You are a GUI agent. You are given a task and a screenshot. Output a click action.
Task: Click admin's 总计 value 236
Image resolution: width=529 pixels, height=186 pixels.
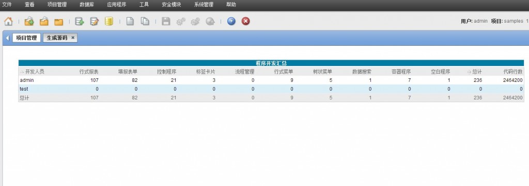coord(478,80)
